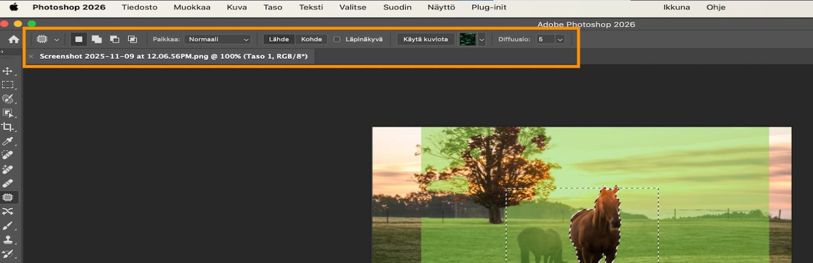Select the History Brush tool
813x263 pixels.
(8, 254)
